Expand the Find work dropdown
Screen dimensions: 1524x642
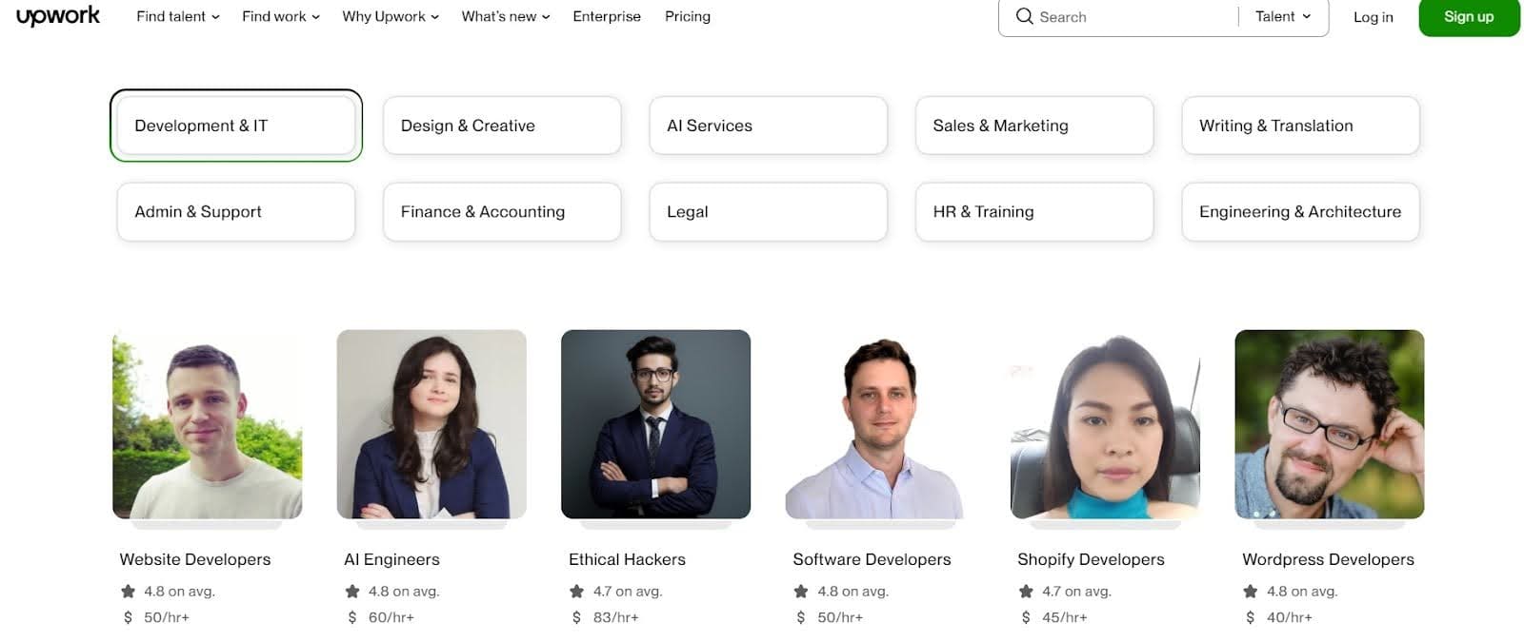(x=280, y=16)
